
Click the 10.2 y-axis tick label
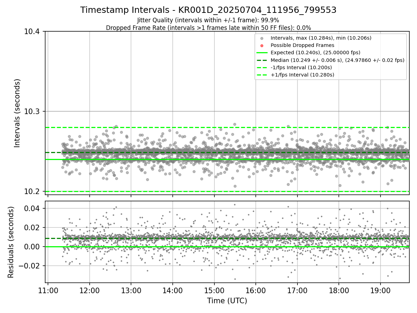tap(32, 192)
